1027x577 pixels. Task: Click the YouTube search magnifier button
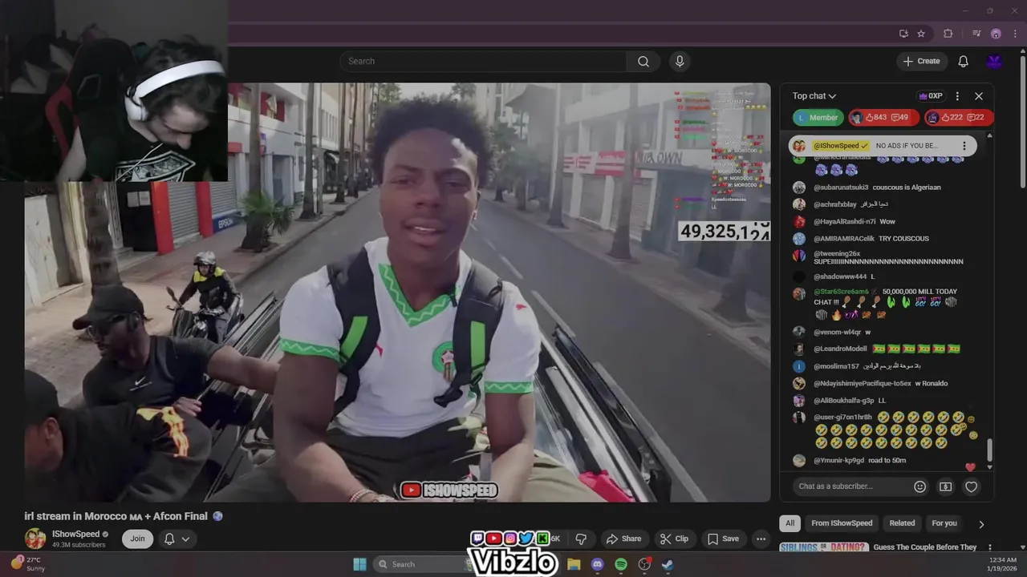coord(643,61)
